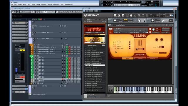The image size is (188, 106).
Task: Open the Transport menu in Cubase
Action: click(x=44, y=4)
